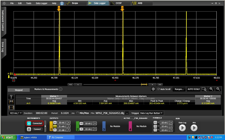
Task: Toggle the Auto Scroll checkbox
Action: coord(158,89)
